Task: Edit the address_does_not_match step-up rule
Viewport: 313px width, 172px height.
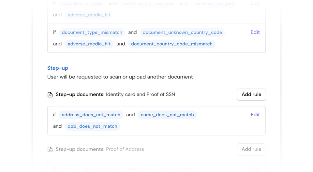Action: coord(255,115)
